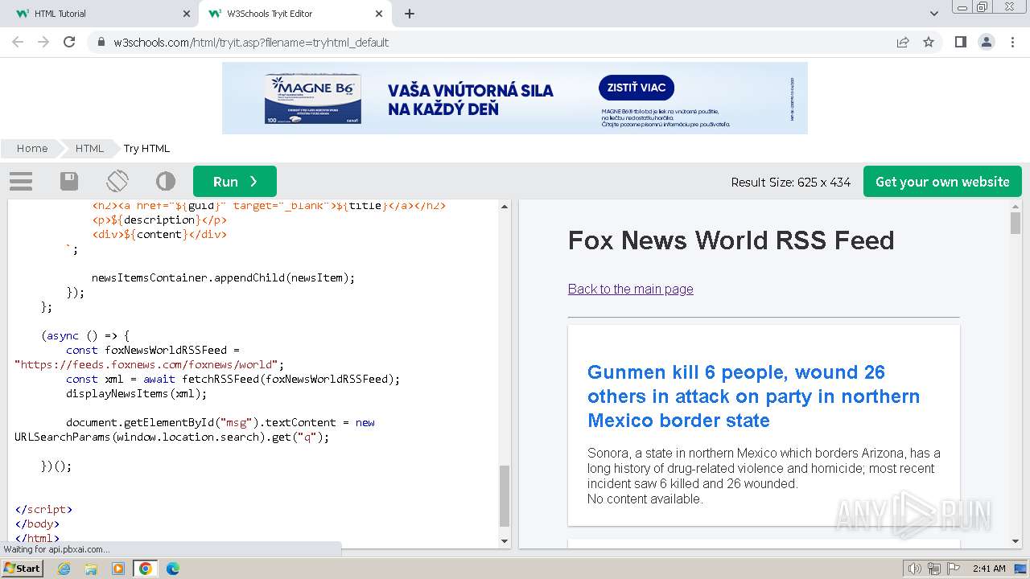Viewport: 1030px width, 579px height.
Task: Toggle the dark mode contrast icon
Action: coord(166,181)
